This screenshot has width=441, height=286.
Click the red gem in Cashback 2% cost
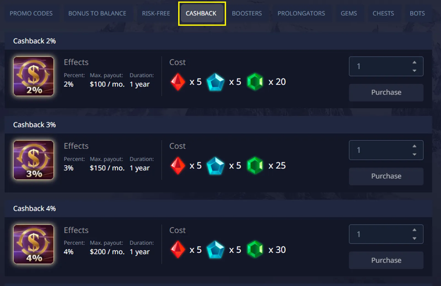click(178, 82)
